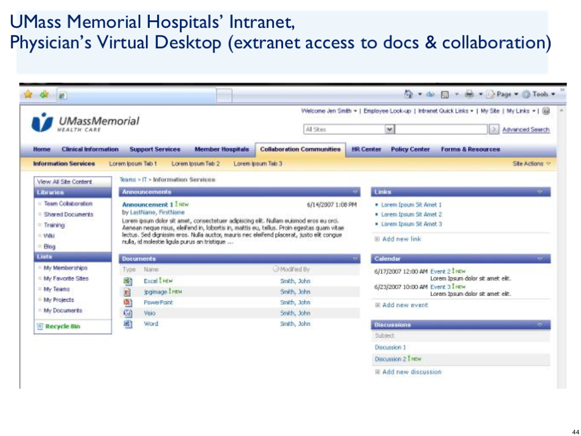
Task: Open the browser Tools menu
Action: (x=539, y=94)
